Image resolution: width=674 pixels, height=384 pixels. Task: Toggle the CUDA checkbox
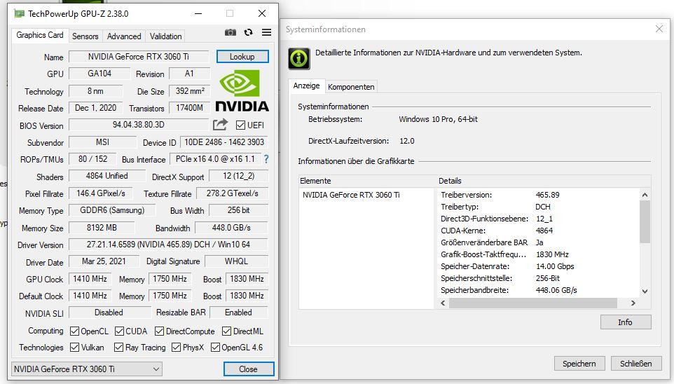pyautogui.click(x=120, y=331)
